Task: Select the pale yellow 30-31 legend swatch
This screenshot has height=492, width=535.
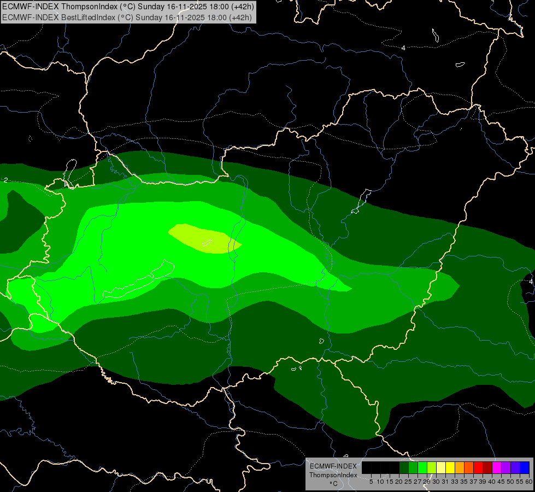Action: pos(441,467)
